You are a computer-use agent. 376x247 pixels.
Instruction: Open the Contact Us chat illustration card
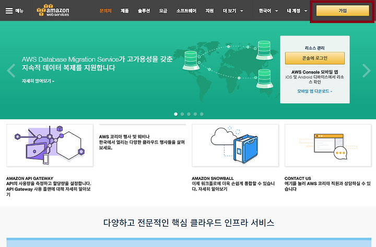click(x=328, y=145)
